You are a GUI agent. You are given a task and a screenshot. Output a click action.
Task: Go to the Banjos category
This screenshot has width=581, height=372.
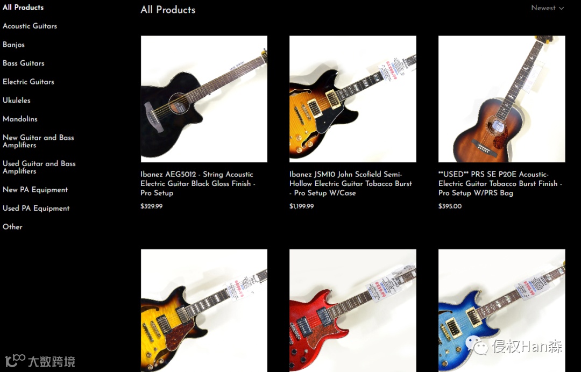pyautogui.click(x=13, y=45)
